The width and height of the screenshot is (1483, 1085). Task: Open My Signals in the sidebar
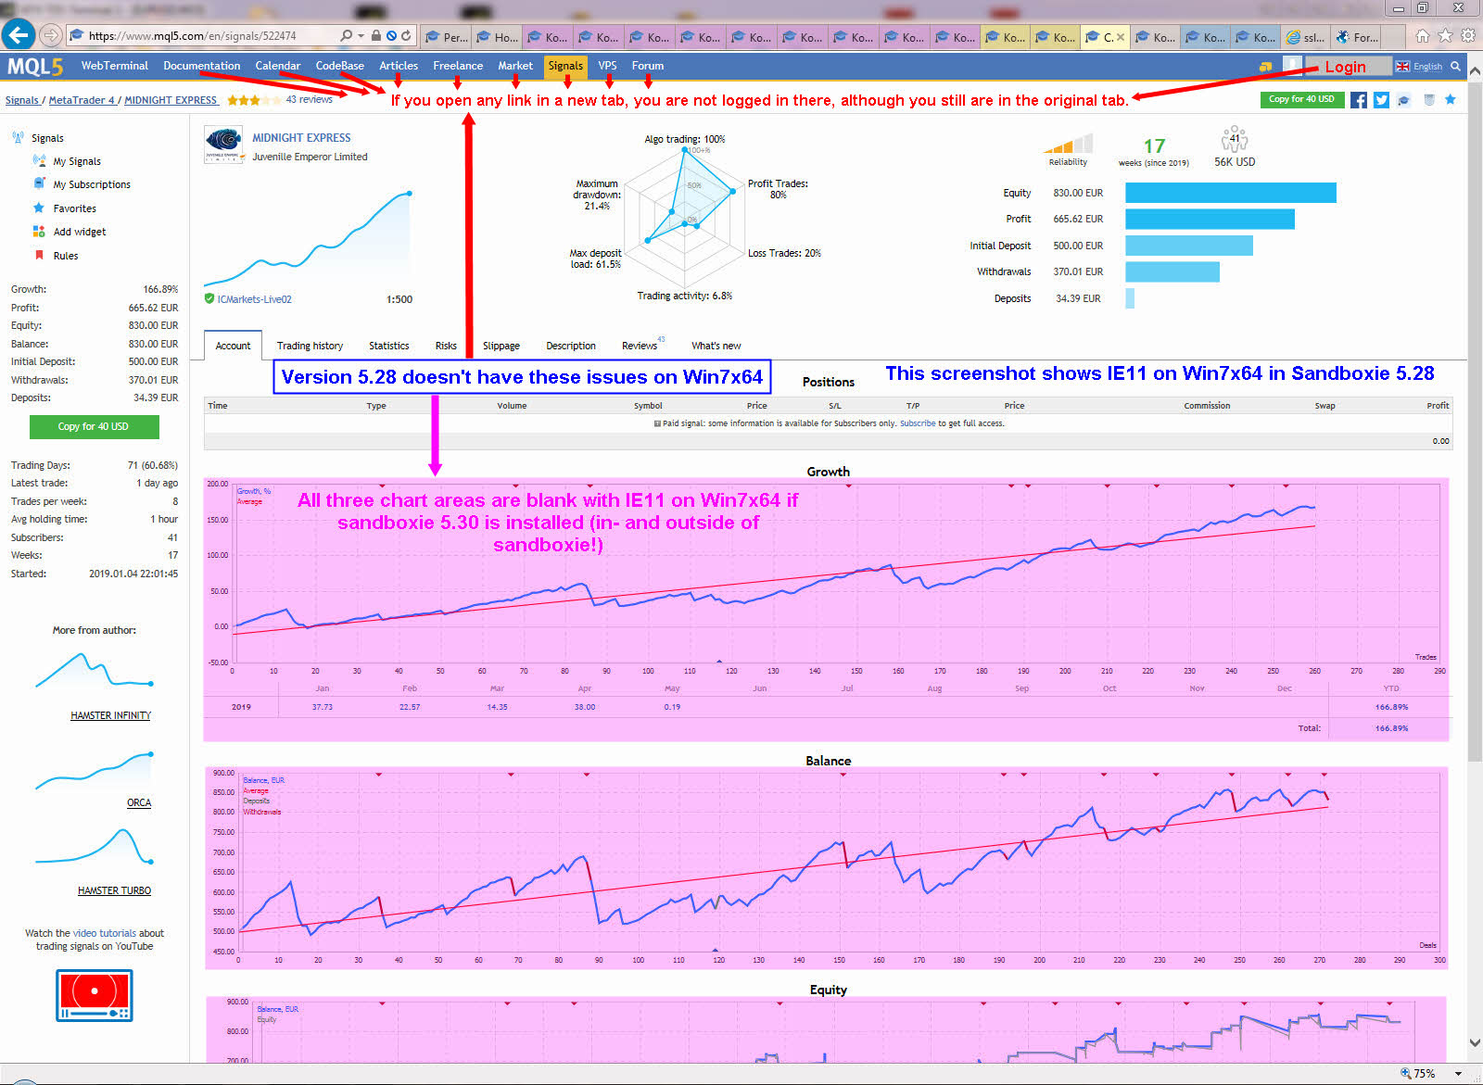click(77, 161)
